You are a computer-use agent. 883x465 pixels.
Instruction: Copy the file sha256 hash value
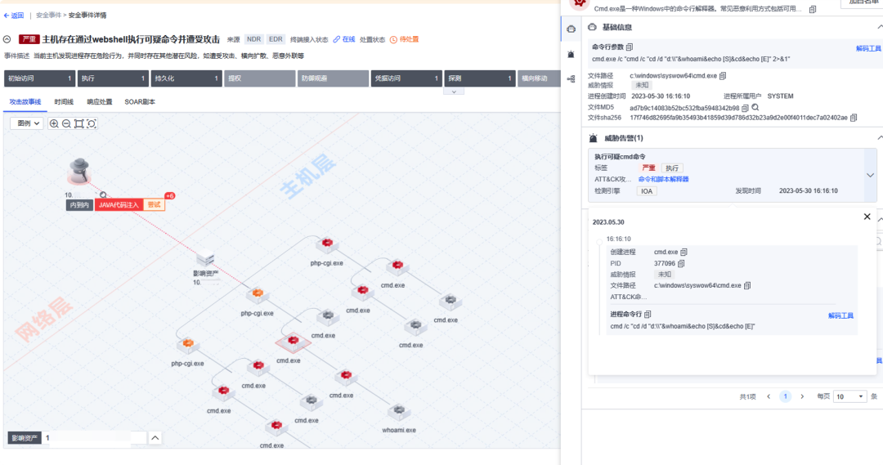point(854,118)
